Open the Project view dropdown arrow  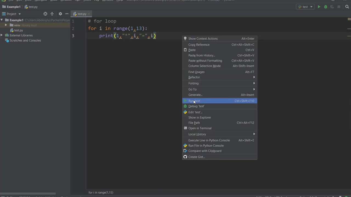(19, 14)
